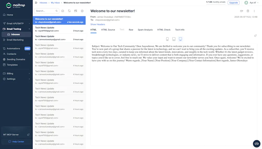Screen dimensions: 262x149
Task: Click the sender James Oluwaleye text
Action: tap(105, 17)
